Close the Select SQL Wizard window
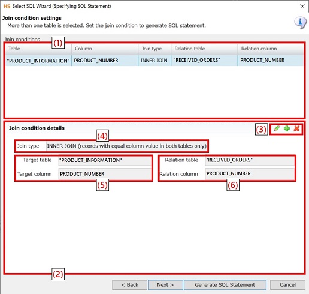The height and width of the screenshot is (294, 309). pos(302,6)
